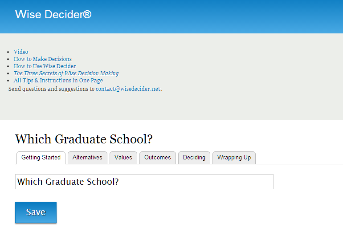The image size is (343, 236).
Task: Click empty space in blue header banner
Action: [x=219, y=16]
